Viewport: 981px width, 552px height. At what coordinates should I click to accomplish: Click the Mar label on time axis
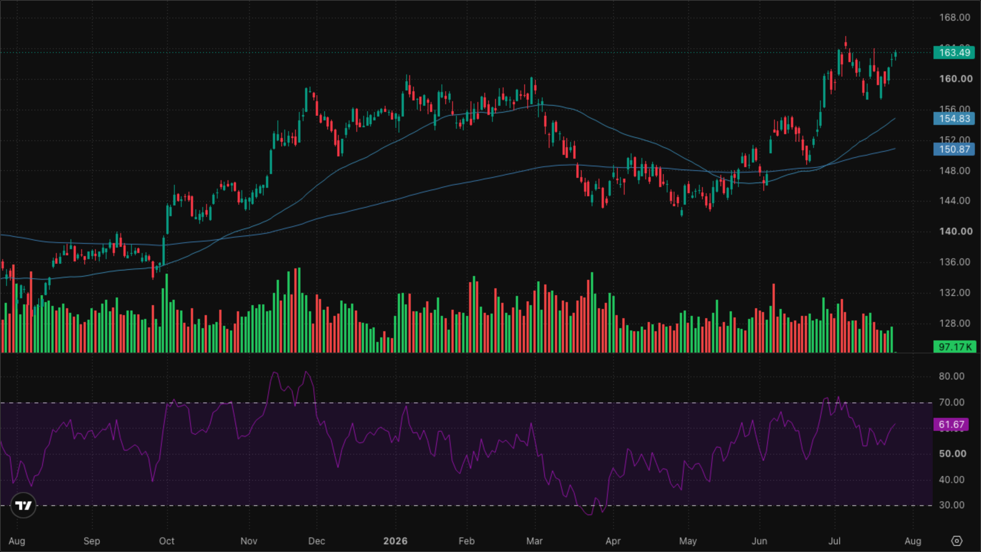(534, 541)
